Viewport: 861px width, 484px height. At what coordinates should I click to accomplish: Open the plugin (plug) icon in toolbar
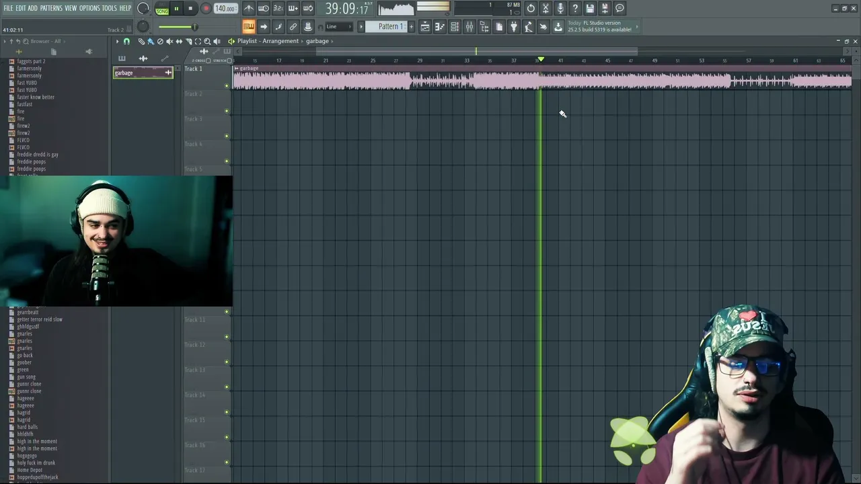click(514, 27)
